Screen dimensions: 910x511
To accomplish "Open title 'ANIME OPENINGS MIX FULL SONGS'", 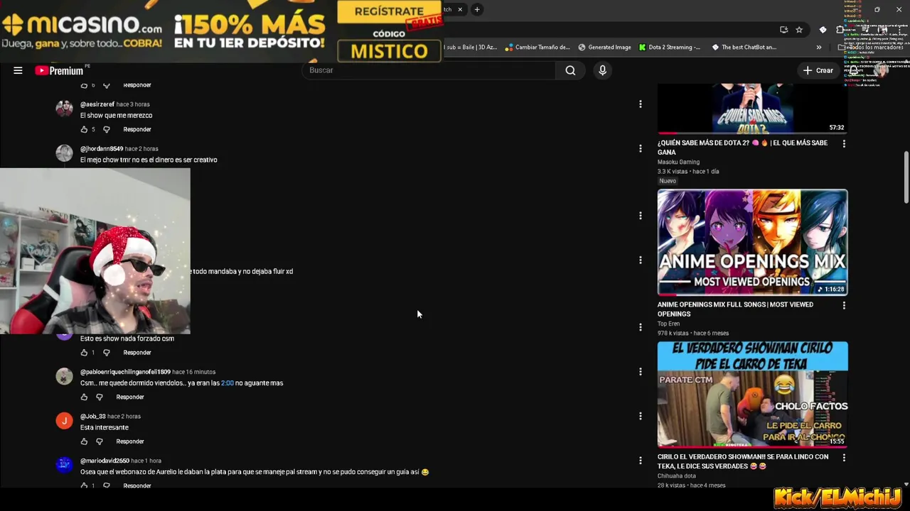I will [735, 309].
